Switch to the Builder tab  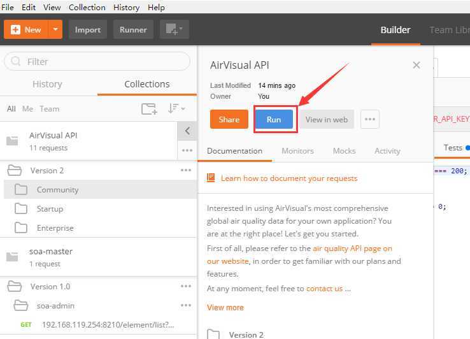(x=395, y=30)
